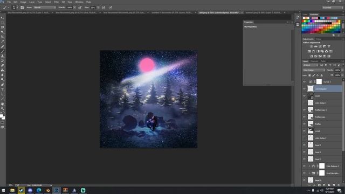
Task: Open the brush preset picker arrow
Action: (17, 8)
